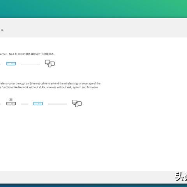
Task: Click the blue access point icon beside the wireless router
Action: (x=38, y=104)
